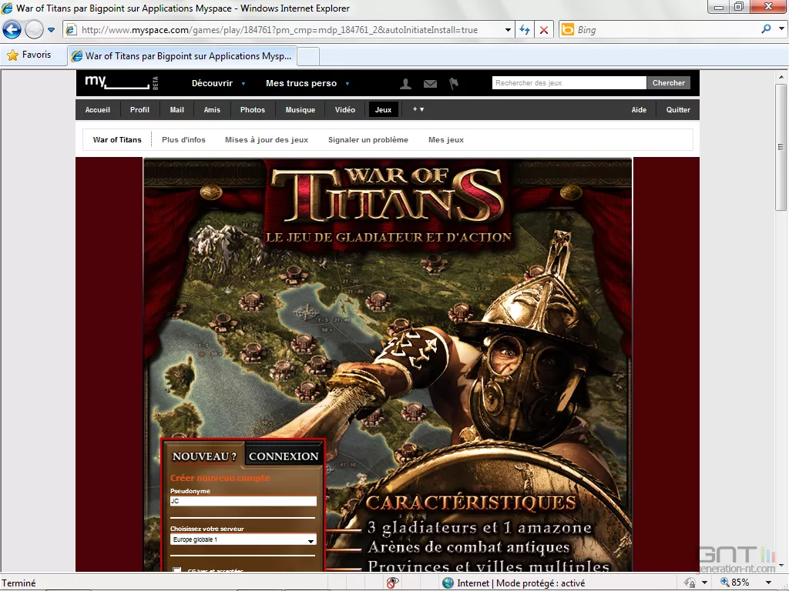Expand the address bar URL dropdown
The height and width of the screenshot is (591, 789).
click(x=508, y=30)
